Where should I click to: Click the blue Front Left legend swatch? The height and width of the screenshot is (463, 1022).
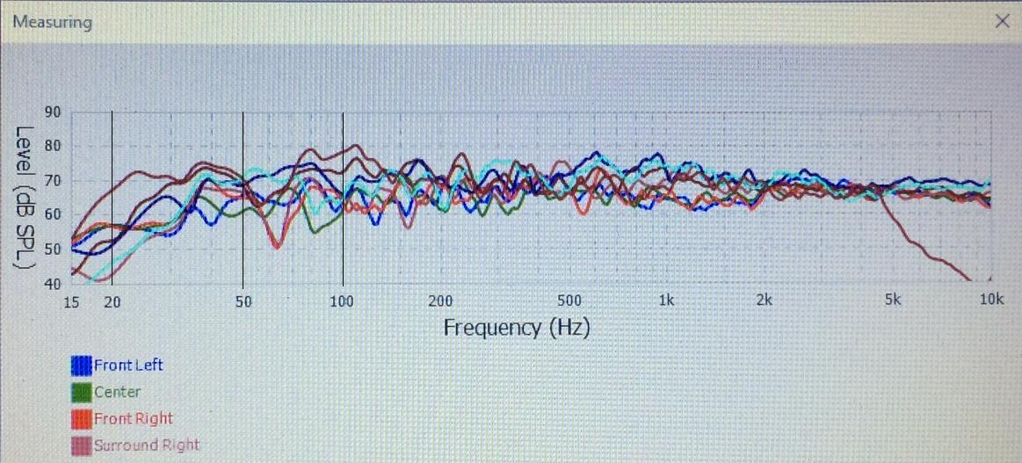[82, 365]
